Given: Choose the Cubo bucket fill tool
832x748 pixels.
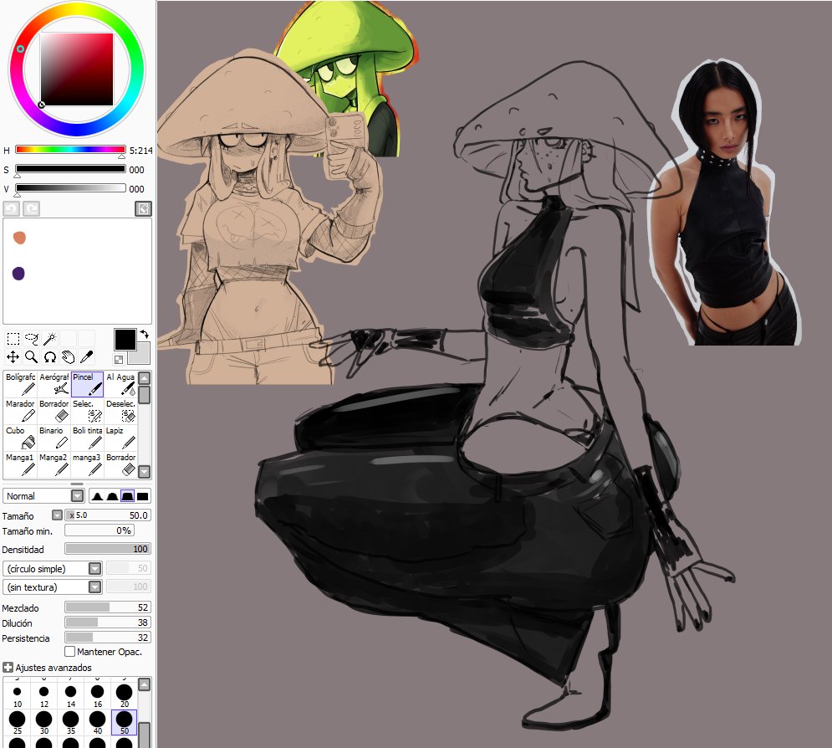Looking at the screenshot, I should point(20,438).
